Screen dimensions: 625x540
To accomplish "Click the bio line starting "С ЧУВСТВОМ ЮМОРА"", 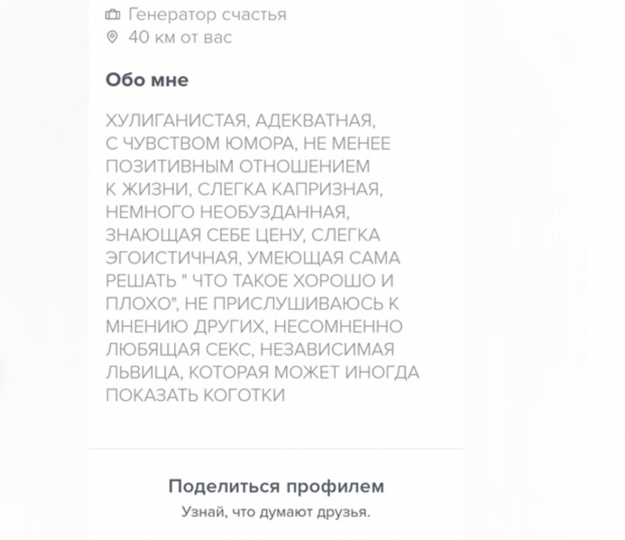I will [x=248, y=144].
